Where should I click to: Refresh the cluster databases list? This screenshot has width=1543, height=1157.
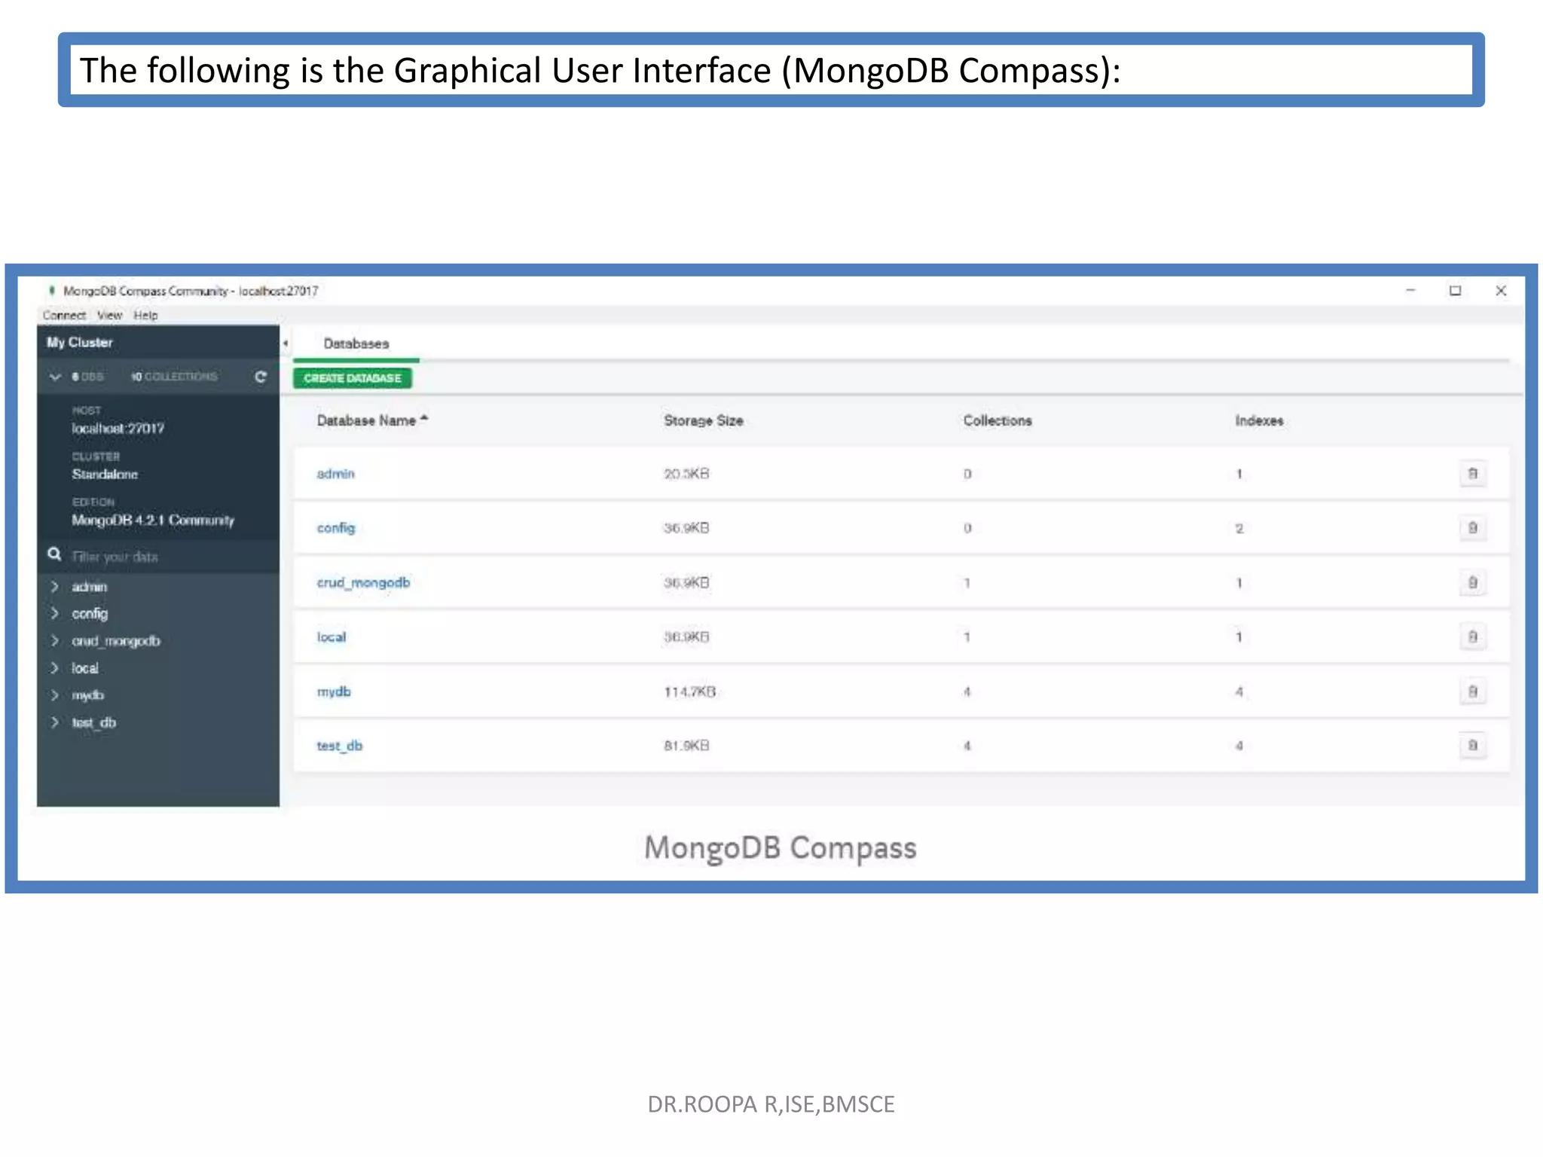pyautogui.click(x=261, y=377)
